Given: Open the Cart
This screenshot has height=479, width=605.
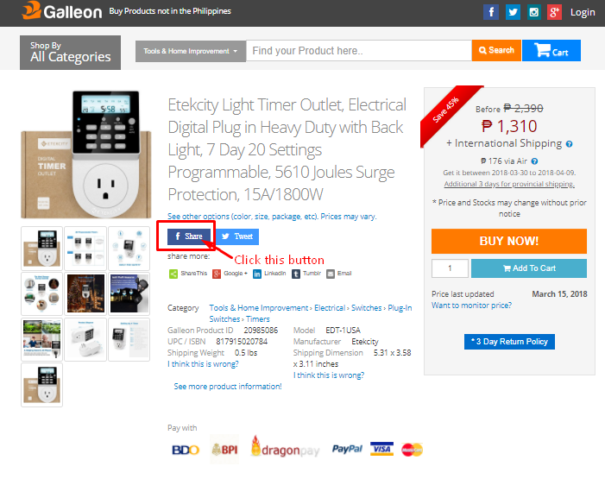Looking at the screenshot, I should coord(551,51).
